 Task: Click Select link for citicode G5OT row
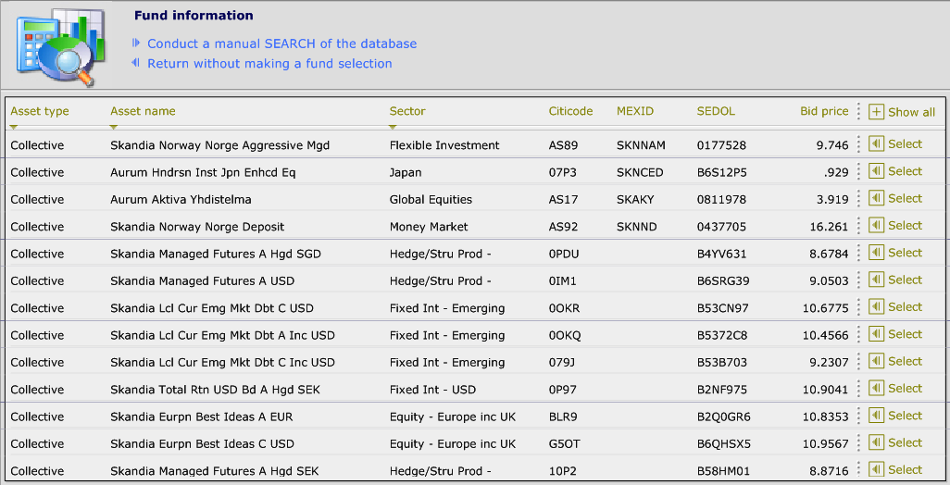tap(906, 443)
